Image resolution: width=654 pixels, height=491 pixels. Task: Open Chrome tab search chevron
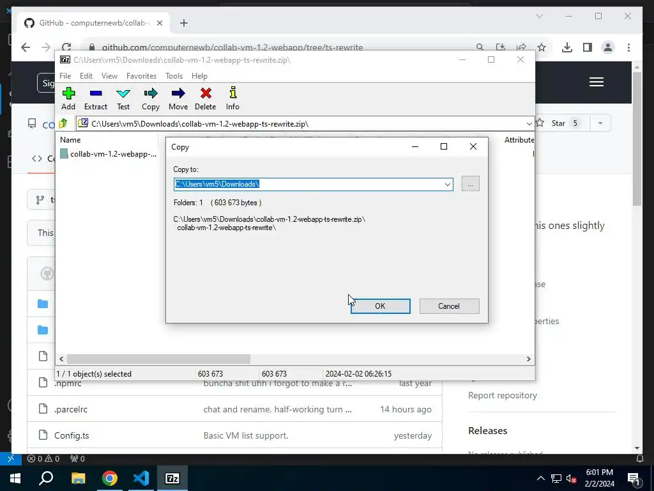tap(539, 16)
